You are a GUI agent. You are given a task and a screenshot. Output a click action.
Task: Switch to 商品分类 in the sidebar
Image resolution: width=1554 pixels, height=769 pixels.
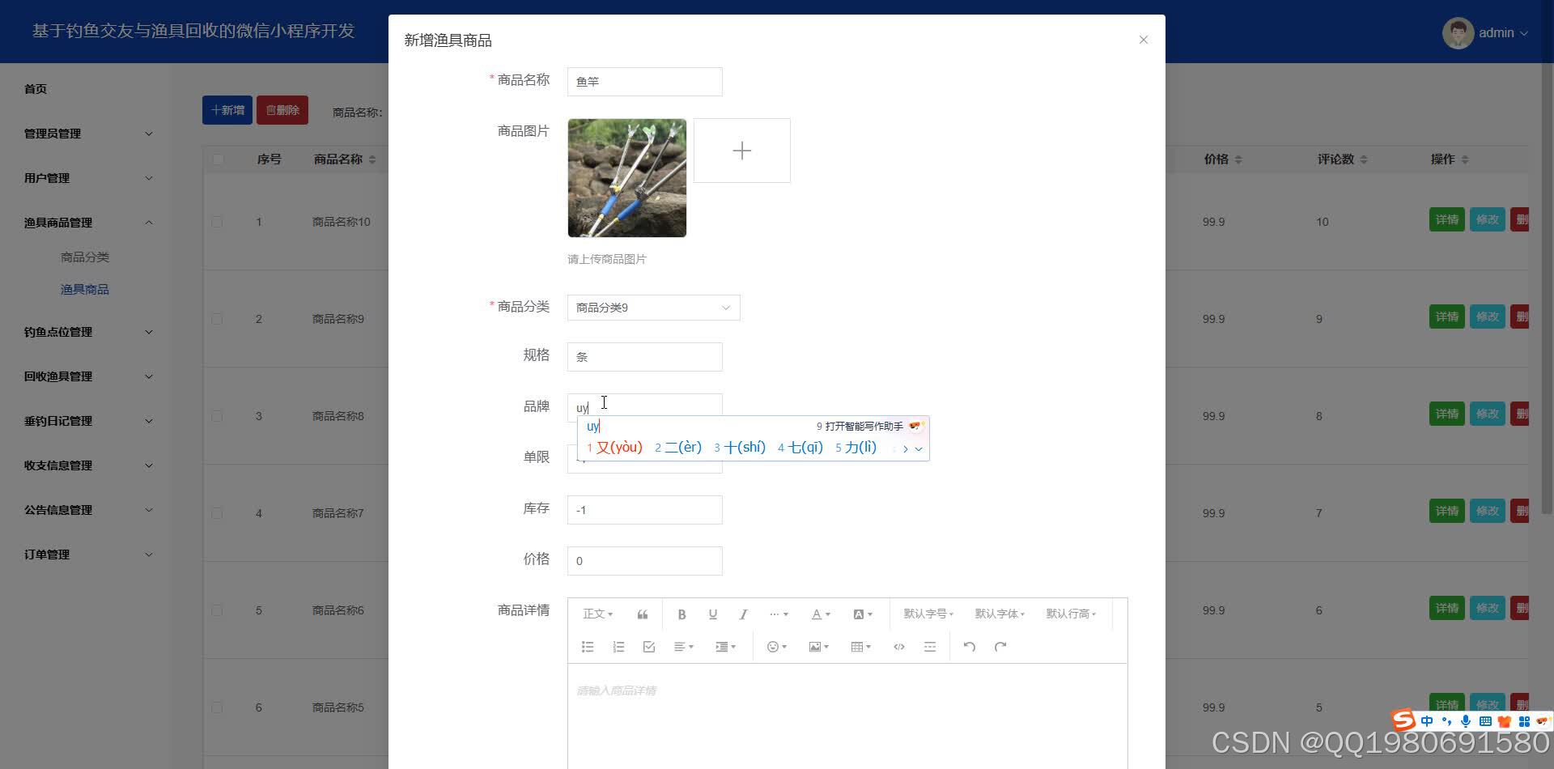coord(84,257)
